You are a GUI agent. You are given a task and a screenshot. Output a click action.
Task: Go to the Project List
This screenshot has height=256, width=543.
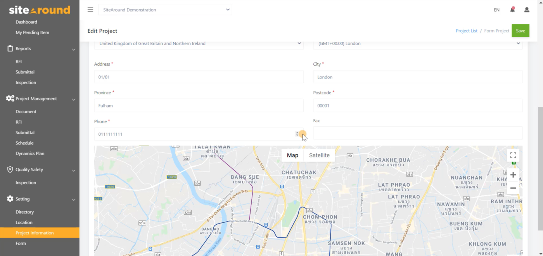(467, 31)
